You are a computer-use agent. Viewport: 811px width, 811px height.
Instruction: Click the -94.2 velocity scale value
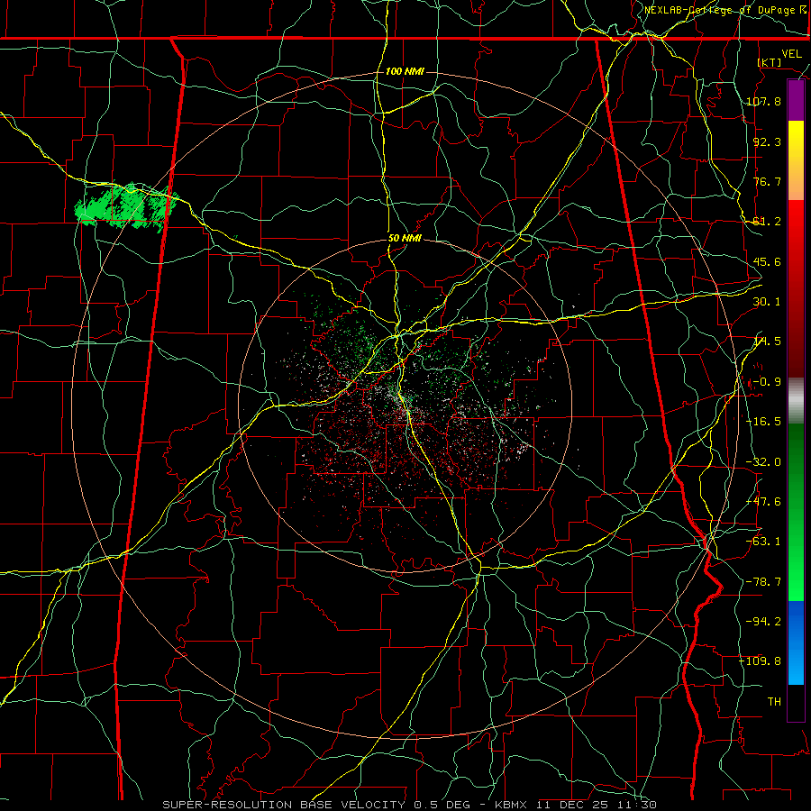pos(763,622)
